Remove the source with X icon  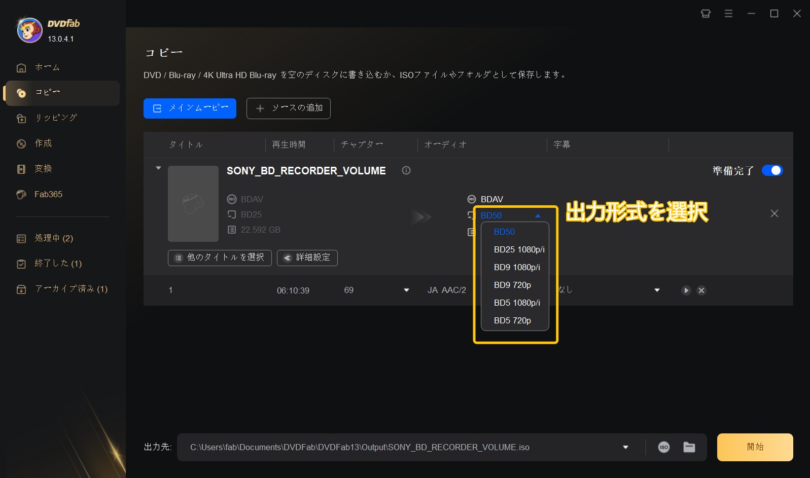(774, 213)
